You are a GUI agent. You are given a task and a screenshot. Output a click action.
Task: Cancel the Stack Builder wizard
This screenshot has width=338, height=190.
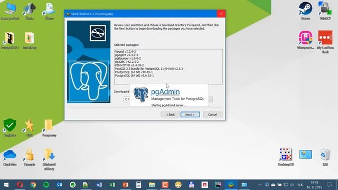212,115
